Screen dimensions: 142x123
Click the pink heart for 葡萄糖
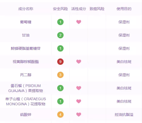point(79,22)
